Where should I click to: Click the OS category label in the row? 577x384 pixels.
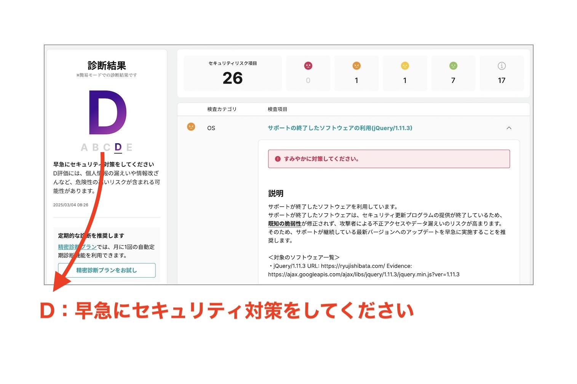[211, 128]
